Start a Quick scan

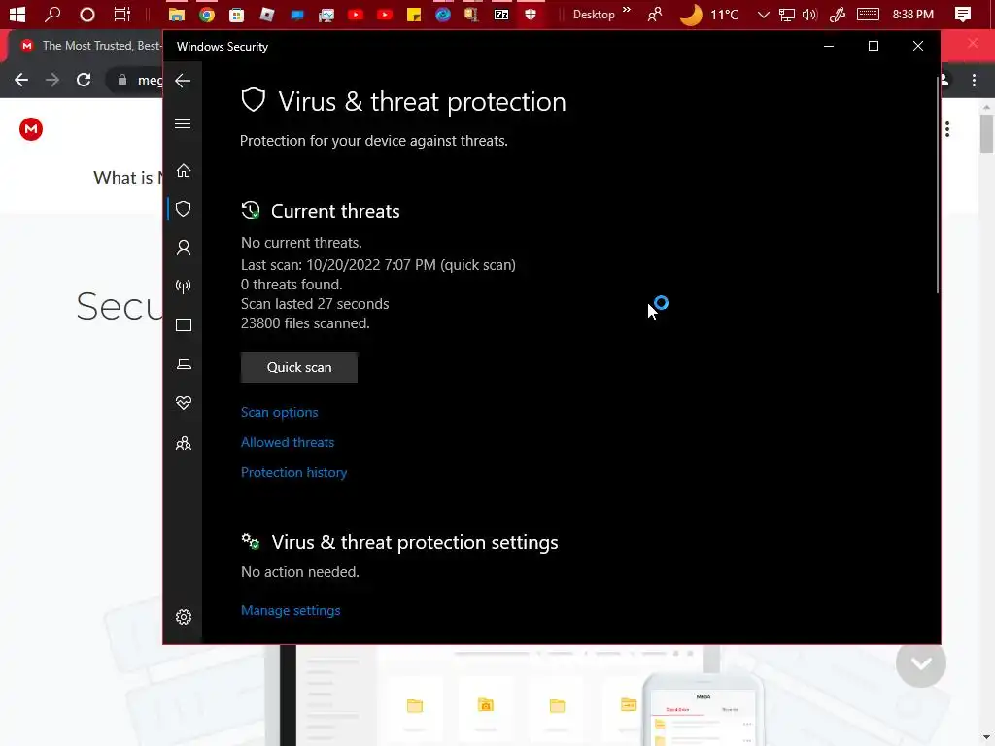299,367
